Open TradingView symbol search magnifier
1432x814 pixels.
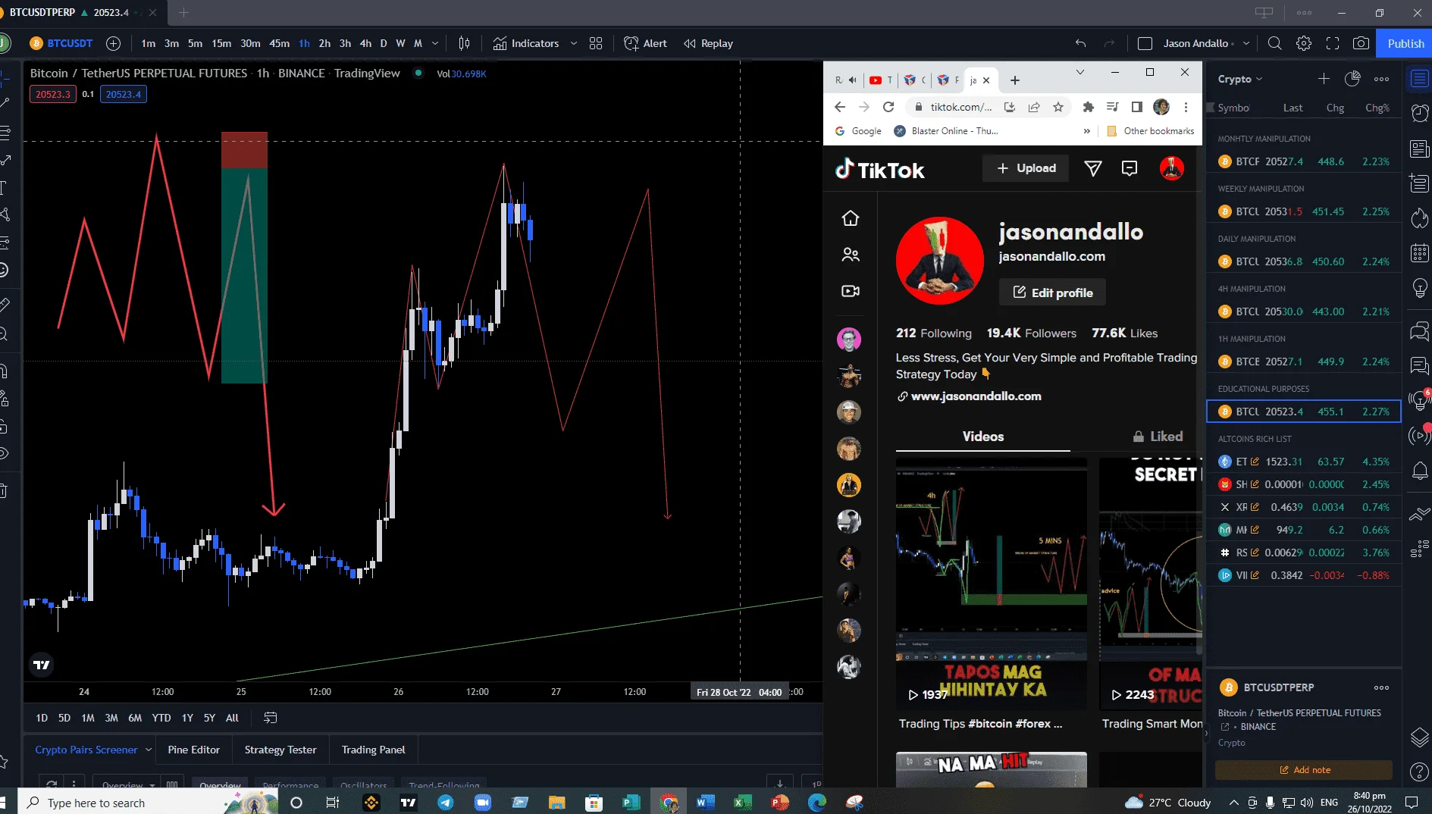[1275, 43]
